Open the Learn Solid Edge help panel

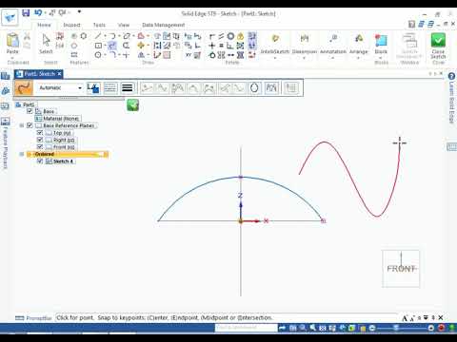(x=451, y=99)
